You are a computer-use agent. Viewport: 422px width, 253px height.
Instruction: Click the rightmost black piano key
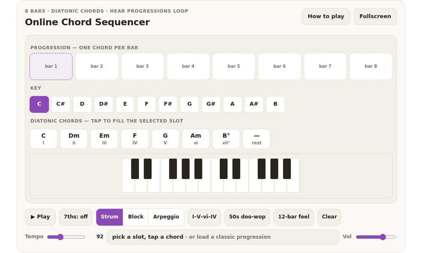287,169
